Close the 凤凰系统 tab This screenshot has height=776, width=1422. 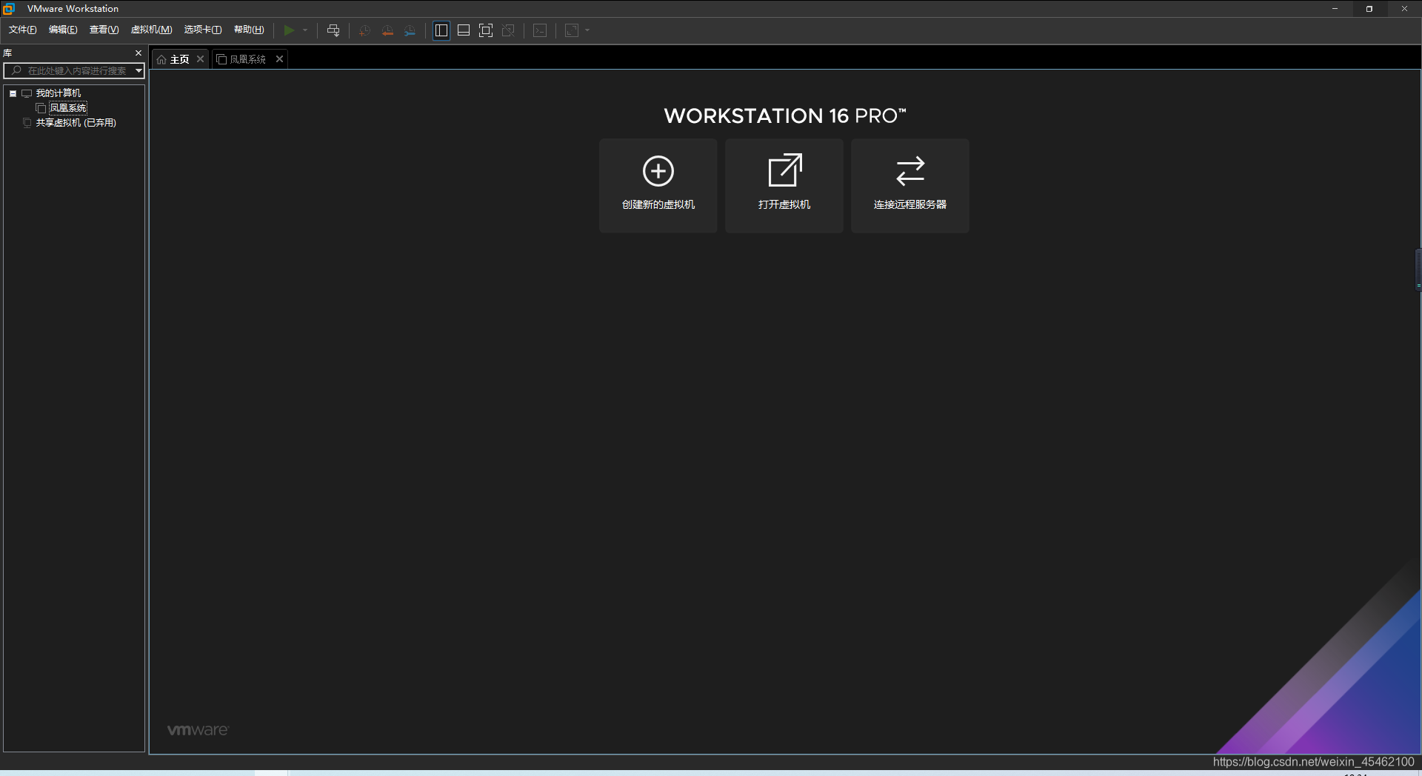(279, 59)
